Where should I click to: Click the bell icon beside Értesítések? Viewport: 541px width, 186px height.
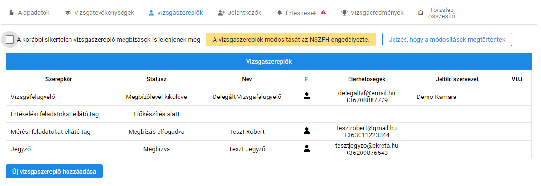click(280, 13)
